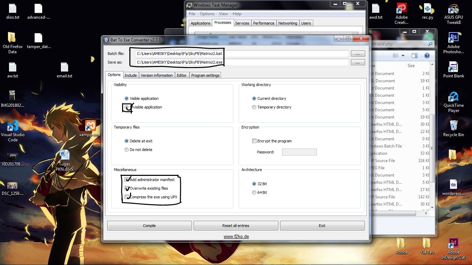Screen dimensions: 472x265
Task: Open Options menu in Task Manager
Action: click(x=207, y=14)
